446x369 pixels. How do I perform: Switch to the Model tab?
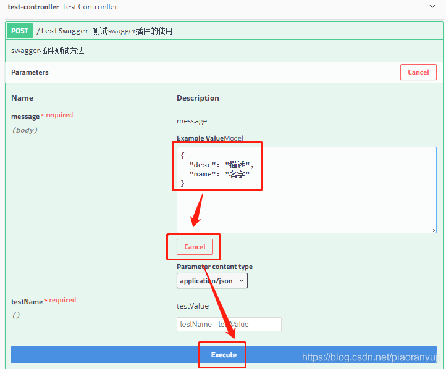(234, 138)
